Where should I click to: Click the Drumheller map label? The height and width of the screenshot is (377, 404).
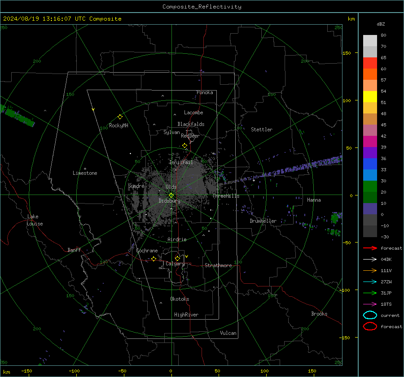click(263, 221)
